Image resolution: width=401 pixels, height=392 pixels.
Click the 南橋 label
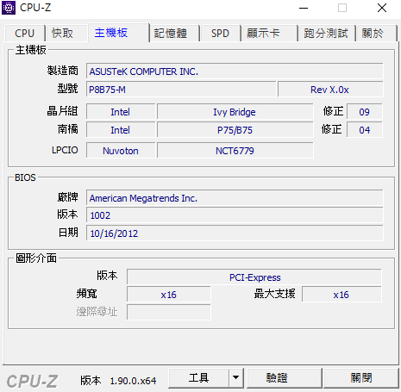click(x=68, y=129)
